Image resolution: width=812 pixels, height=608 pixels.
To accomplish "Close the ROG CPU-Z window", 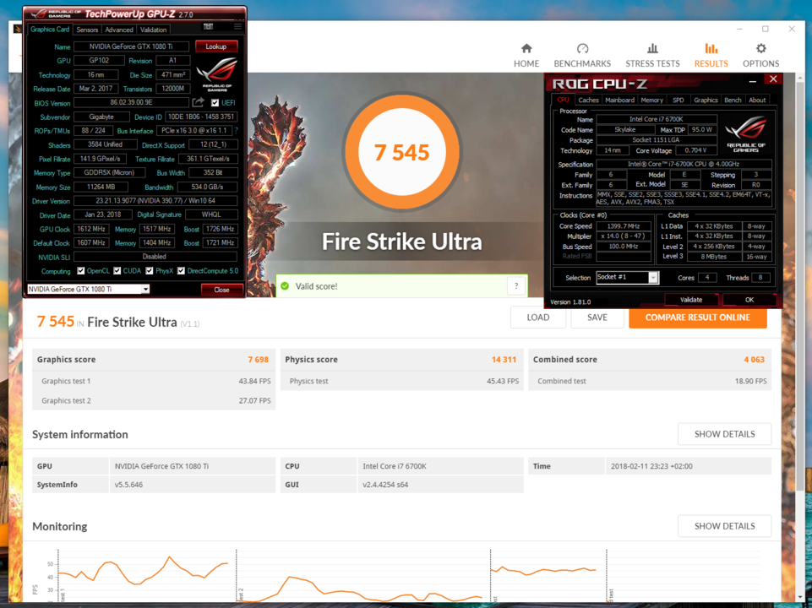I will click(773, 79).
